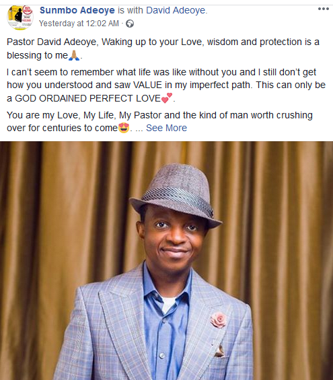333x380 pixels.
Task: Expand the post with See More
Action: [x=167, y=128]
